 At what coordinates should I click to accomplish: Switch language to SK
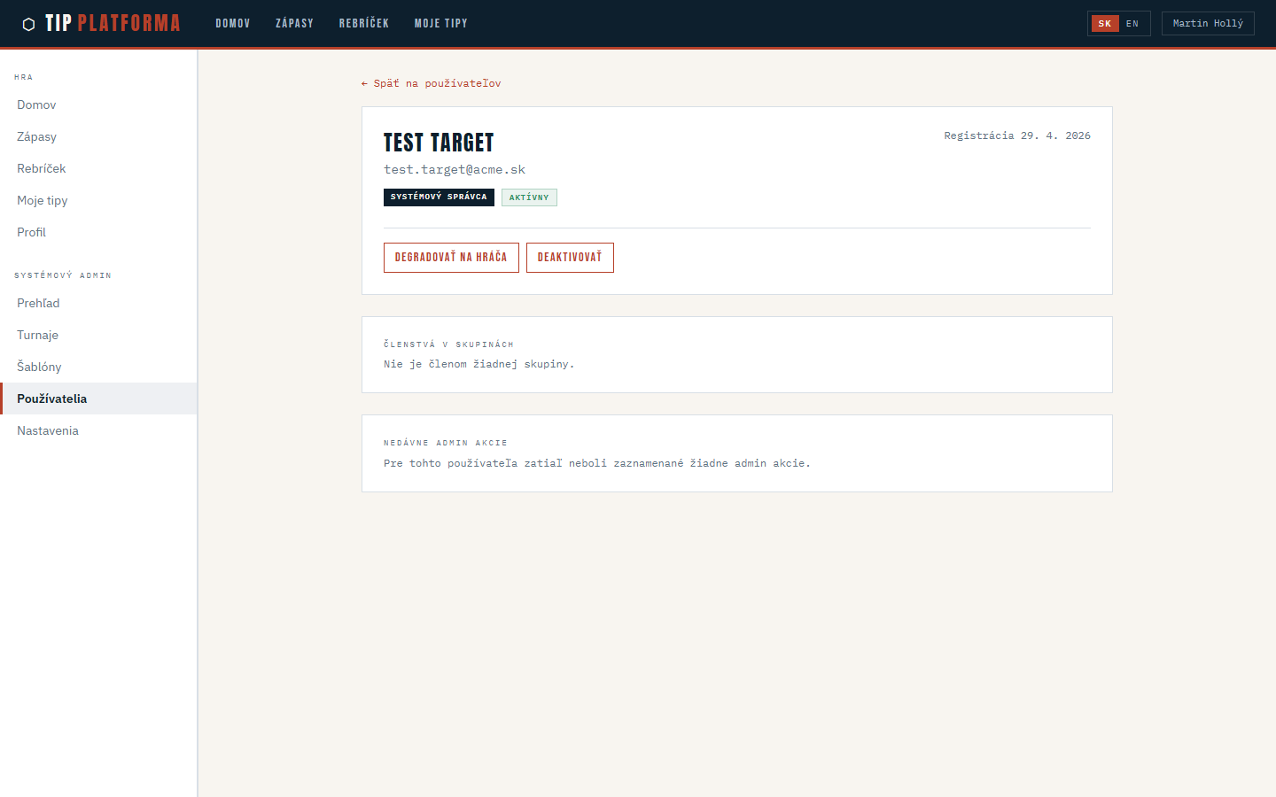click(1104, 24)
